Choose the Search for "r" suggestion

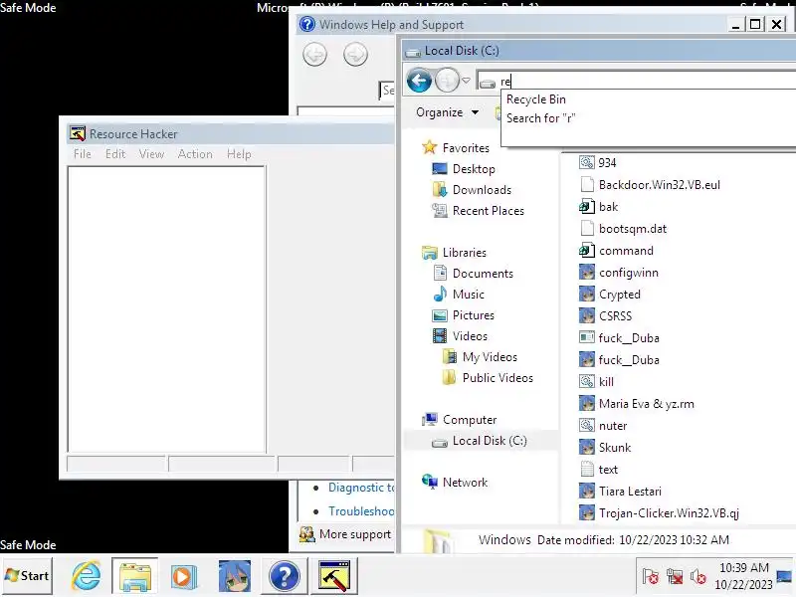tap(540, 118)
